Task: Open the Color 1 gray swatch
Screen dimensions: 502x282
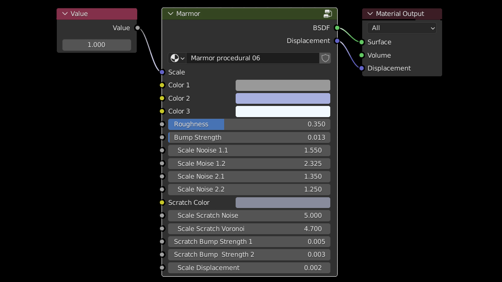Action: (283, 85)
